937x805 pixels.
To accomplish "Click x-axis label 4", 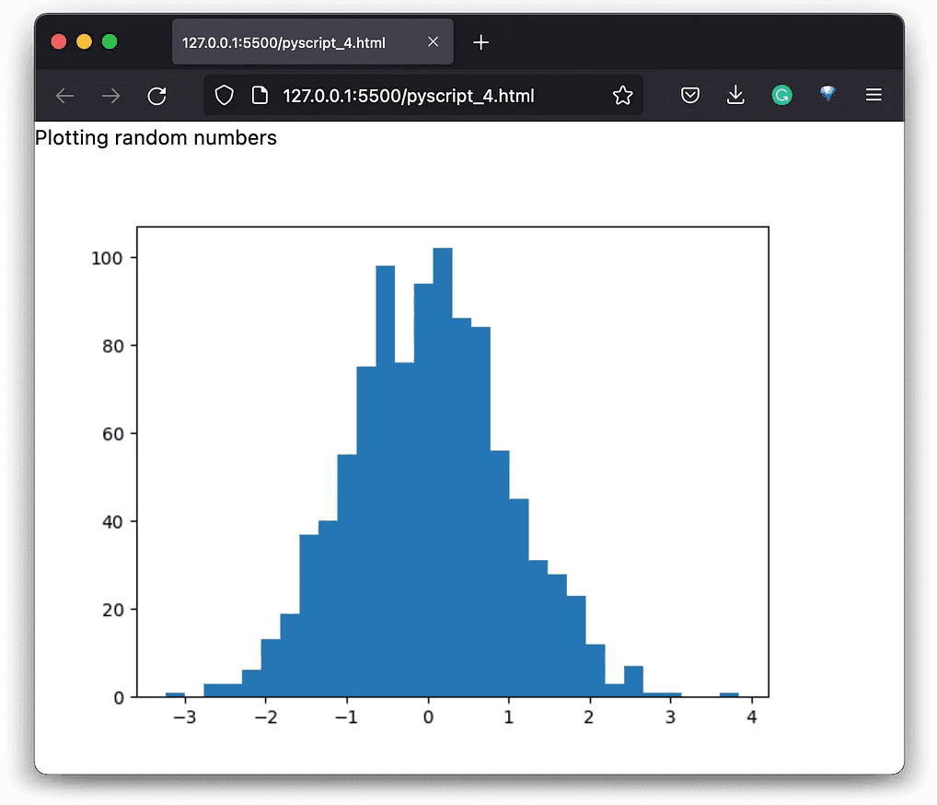I will pos(752,717).
